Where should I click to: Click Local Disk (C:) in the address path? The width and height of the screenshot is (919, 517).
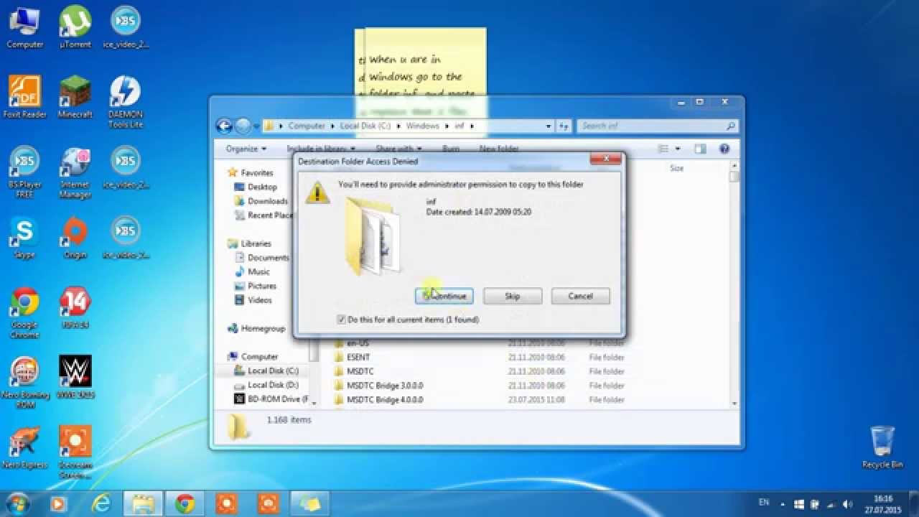pyautogui.click(x=364, y=126)
